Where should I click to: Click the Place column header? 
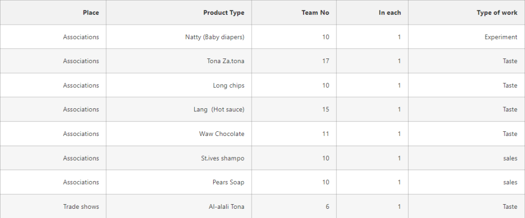coord(53,12)
